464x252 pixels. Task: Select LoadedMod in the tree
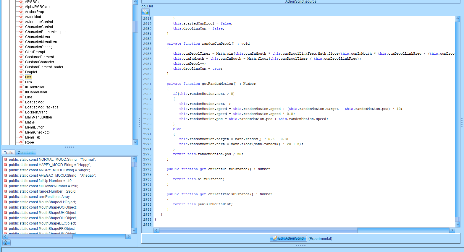[x=35, y=102]
